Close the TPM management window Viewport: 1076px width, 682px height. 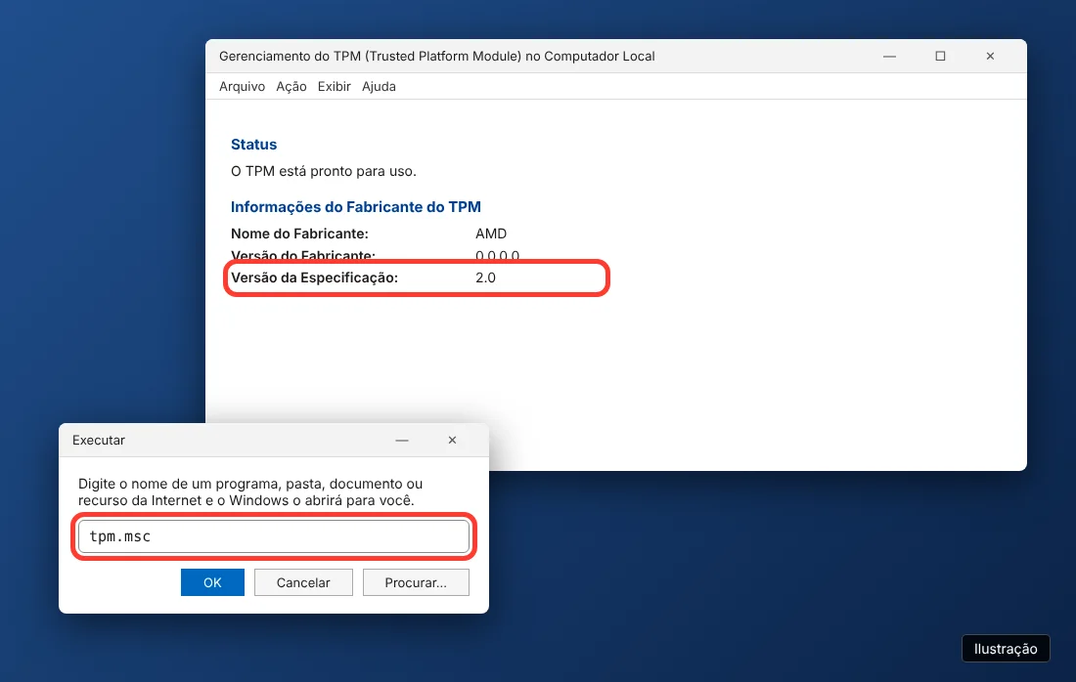pyautogui.click(x=990, y=57)
